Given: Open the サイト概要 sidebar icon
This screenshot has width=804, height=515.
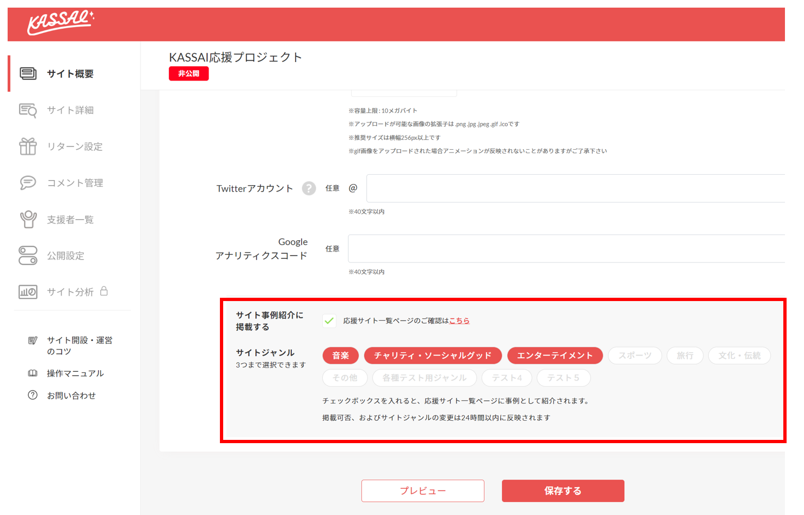Looking at the screenshot, I should click(28, 73).
